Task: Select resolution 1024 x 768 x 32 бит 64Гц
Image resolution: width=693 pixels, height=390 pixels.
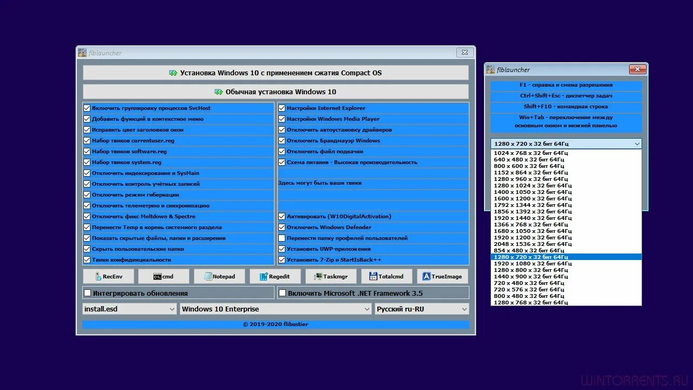Action: 566,153
